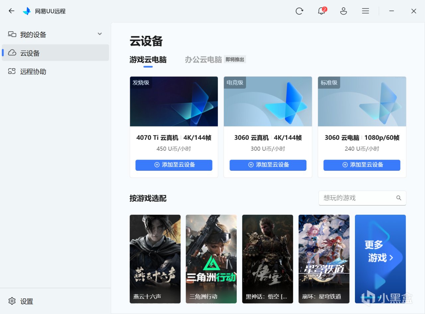Open the 燕云十六声 game card
The width and height of the screenshot is (425, 314).
[155, 259]
